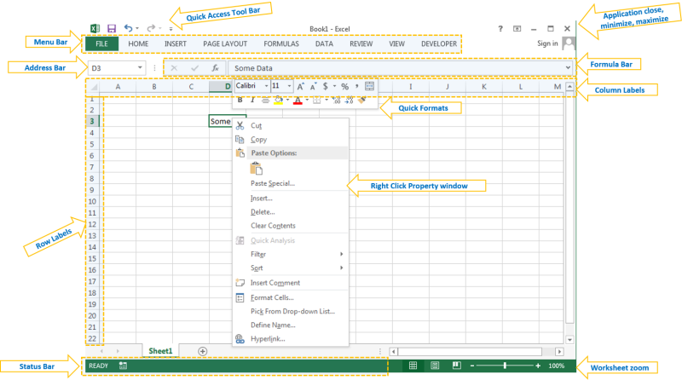
Task: Apply percent style format
Action: (x=345, y=87)
